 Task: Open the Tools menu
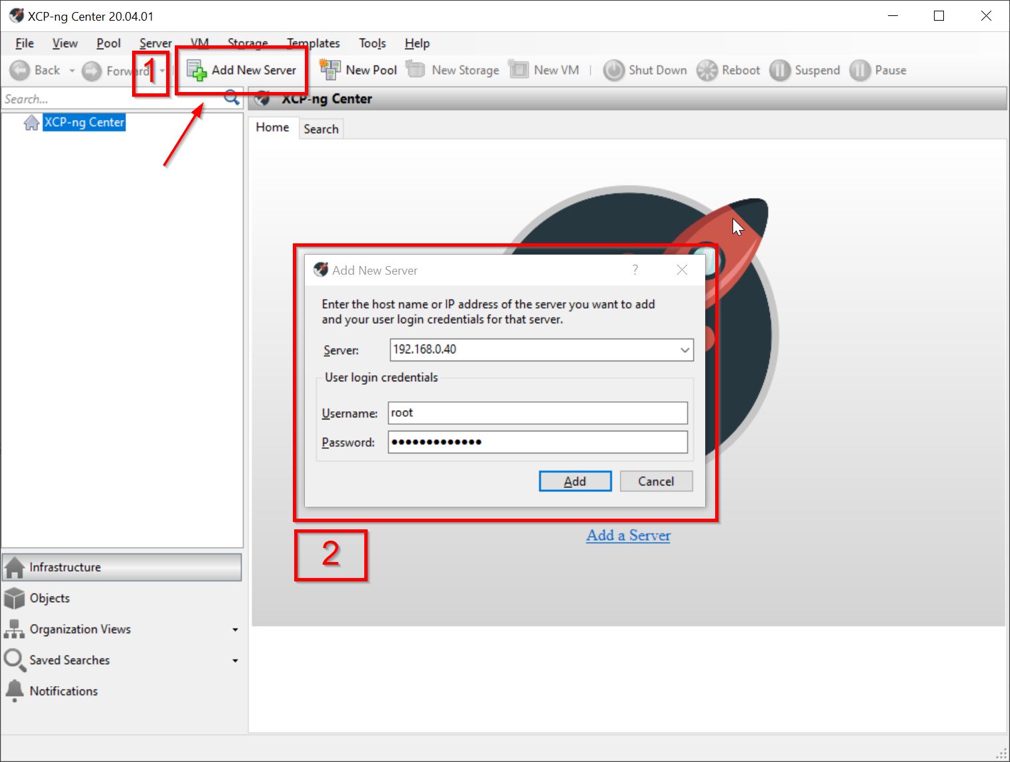(x=372, y=43)
